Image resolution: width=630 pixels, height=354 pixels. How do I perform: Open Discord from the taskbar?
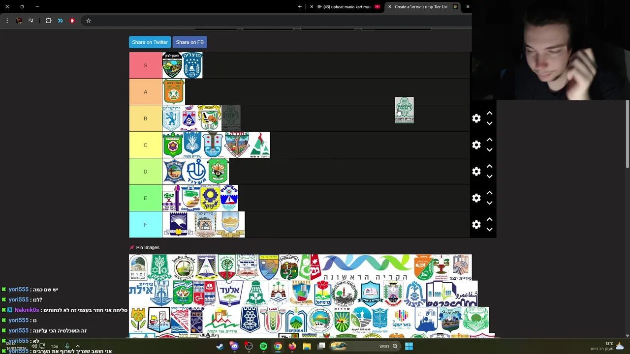pos(234,346)
